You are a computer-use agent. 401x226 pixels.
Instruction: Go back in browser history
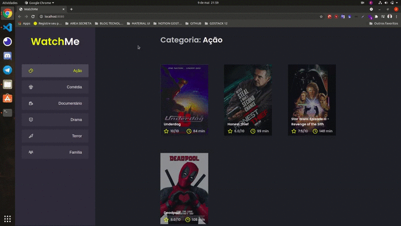coord(20,16)
